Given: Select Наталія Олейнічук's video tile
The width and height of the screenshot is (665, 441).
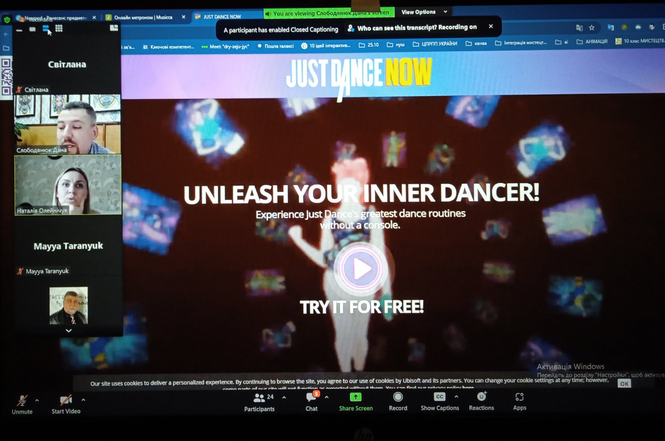Looking at the screenshot, I should pyautogui.click(x=68, y=185).
